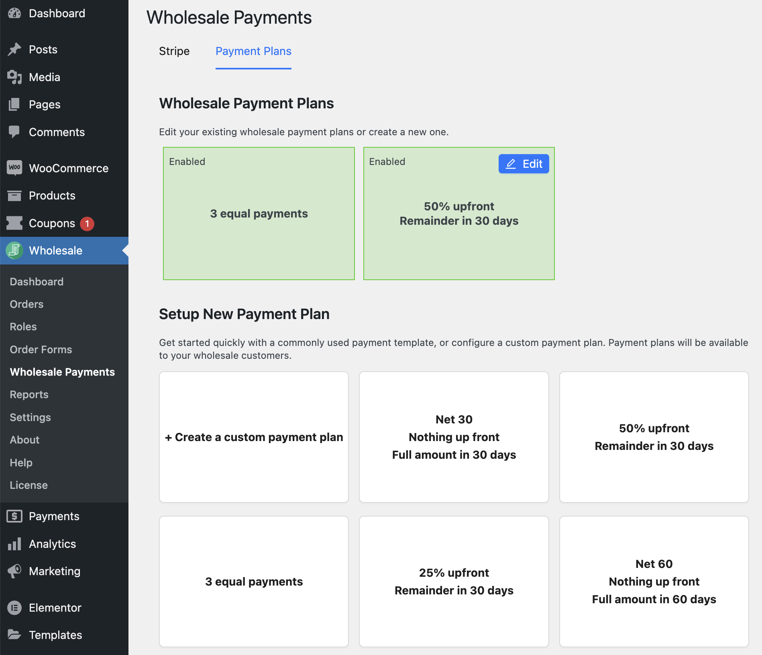762x655 pixels.
Task: Expand the Posts menu
Action: pos(43,49)
